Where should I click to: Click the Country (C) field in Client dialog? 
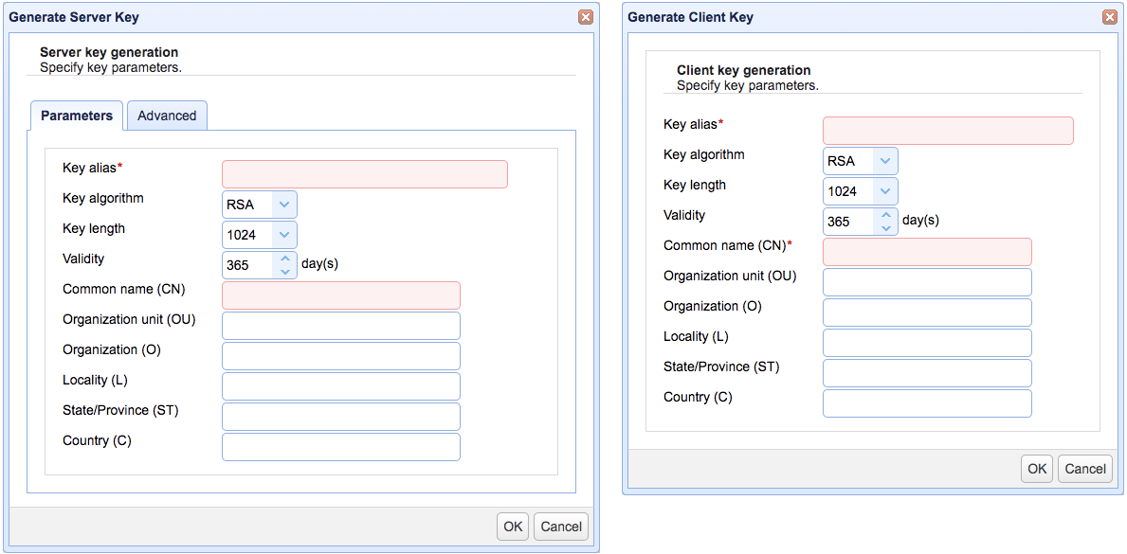(927, 402)
